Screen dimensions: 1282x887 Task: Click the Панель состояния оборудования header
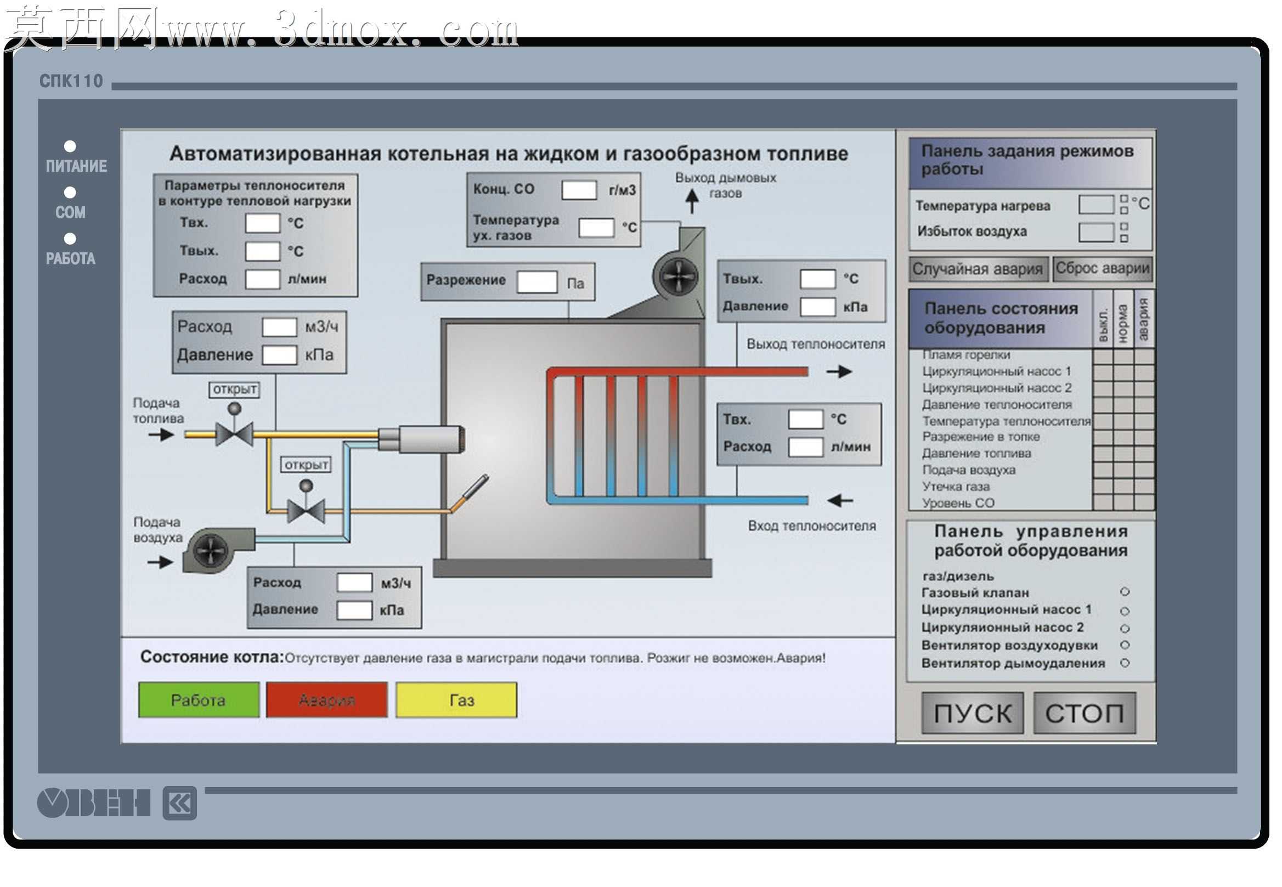pos(1001,319)
